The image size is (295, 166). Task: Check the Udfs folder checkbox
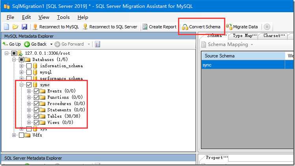(x=21, y=135)
